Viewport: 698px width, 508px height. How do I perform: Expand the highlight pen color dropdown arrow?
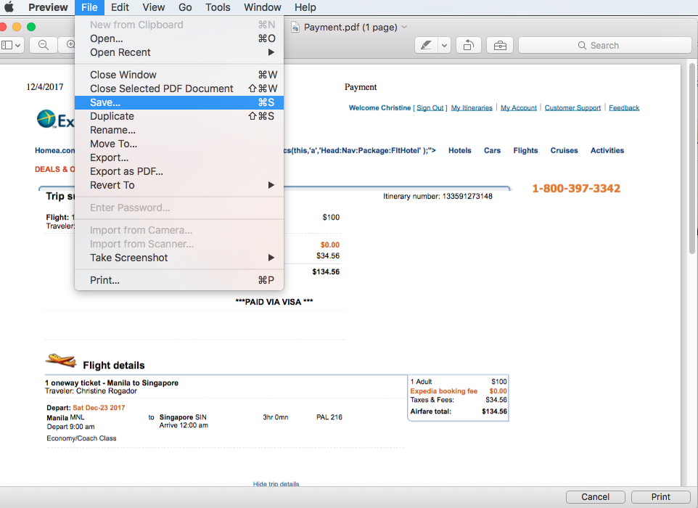[444, 45]
